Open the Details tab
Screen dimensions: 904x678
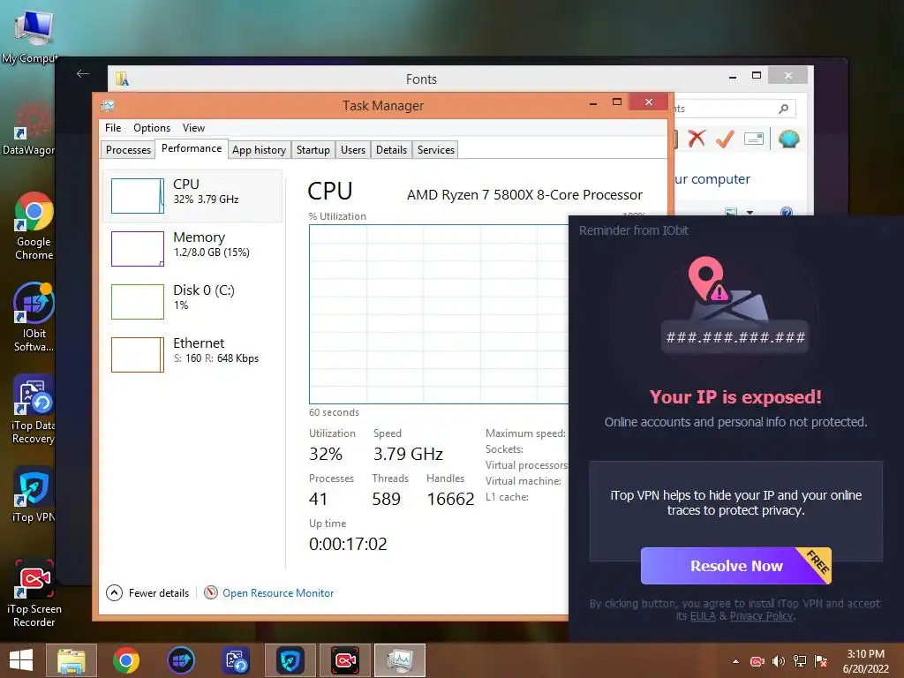pyautogui.click(x=391, y=150)
